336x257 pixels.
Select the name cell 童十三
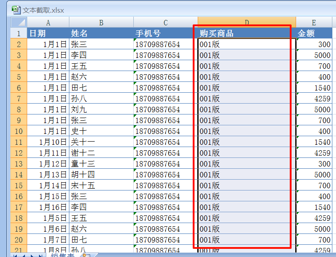101,163
